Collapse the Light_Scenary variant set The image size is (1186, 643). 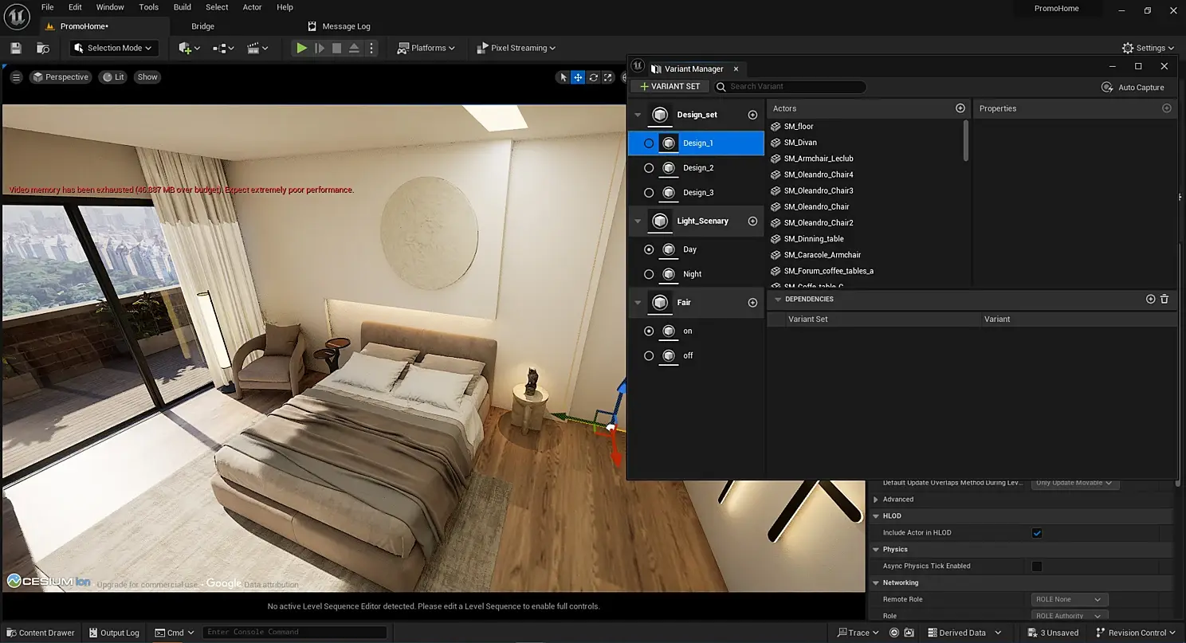(x=638, y=222)
